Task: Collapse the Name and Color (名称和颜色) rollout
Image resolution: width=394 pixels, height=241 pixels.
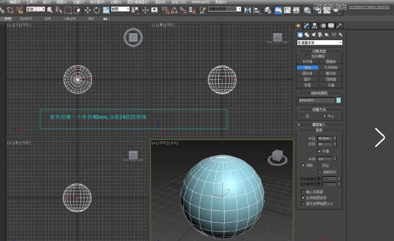Action: coord(319,93)
